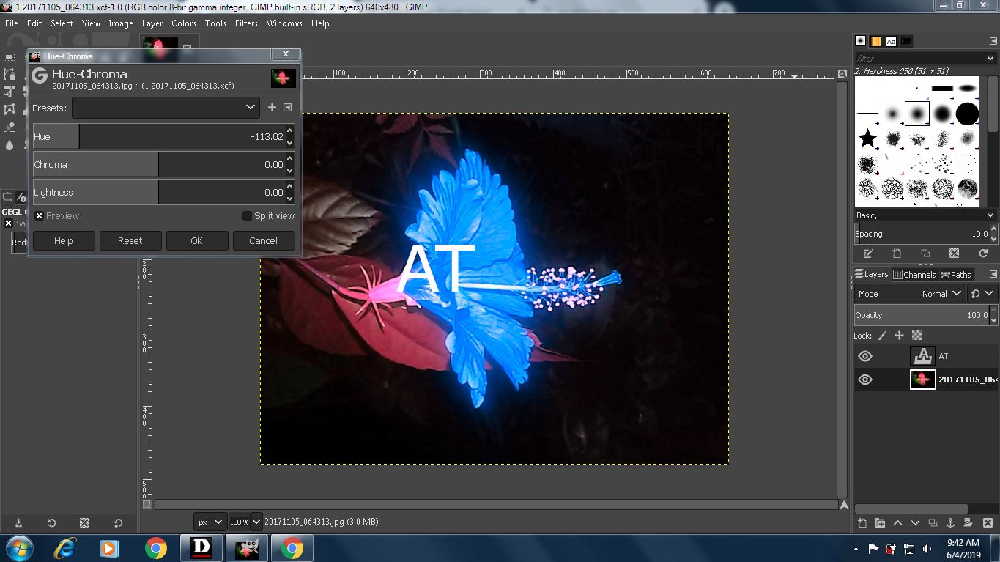Click the navigate image icon at canvas corner
The height and width of the screenshot is (562, 1000).
[x=844, y=505]
